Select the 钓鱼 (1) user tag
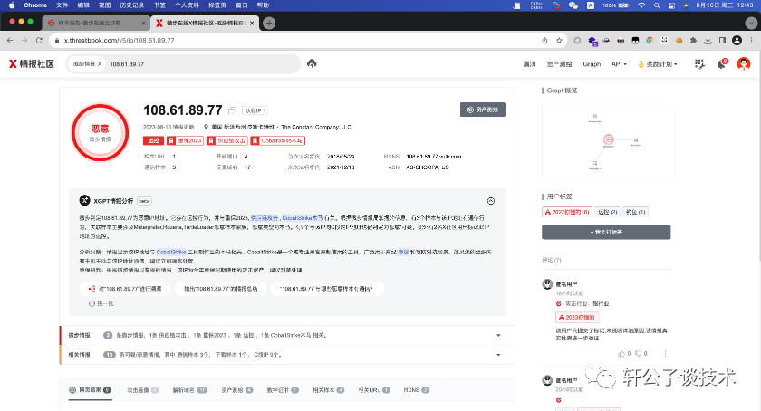Screen dimensions: 761x411 pos(636,212)
